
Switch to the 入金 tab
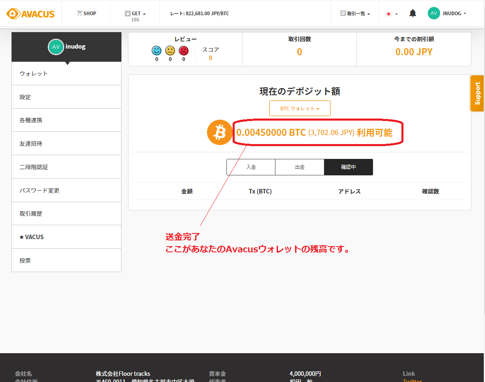(251, 167)
